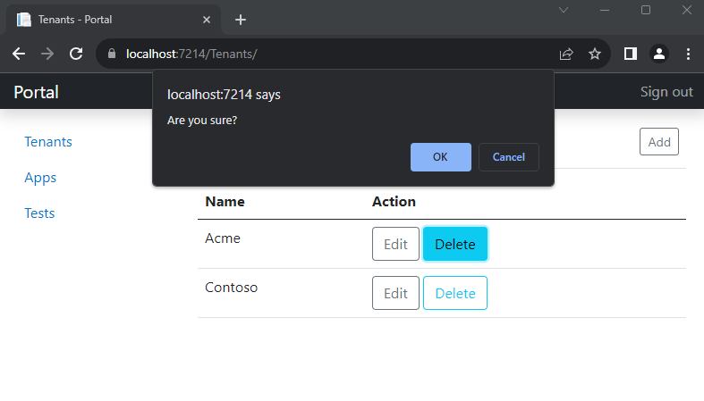Viewport: 704px width, 401px height.
Task: Click the share page icon
Action: click(x=566, y=54)
